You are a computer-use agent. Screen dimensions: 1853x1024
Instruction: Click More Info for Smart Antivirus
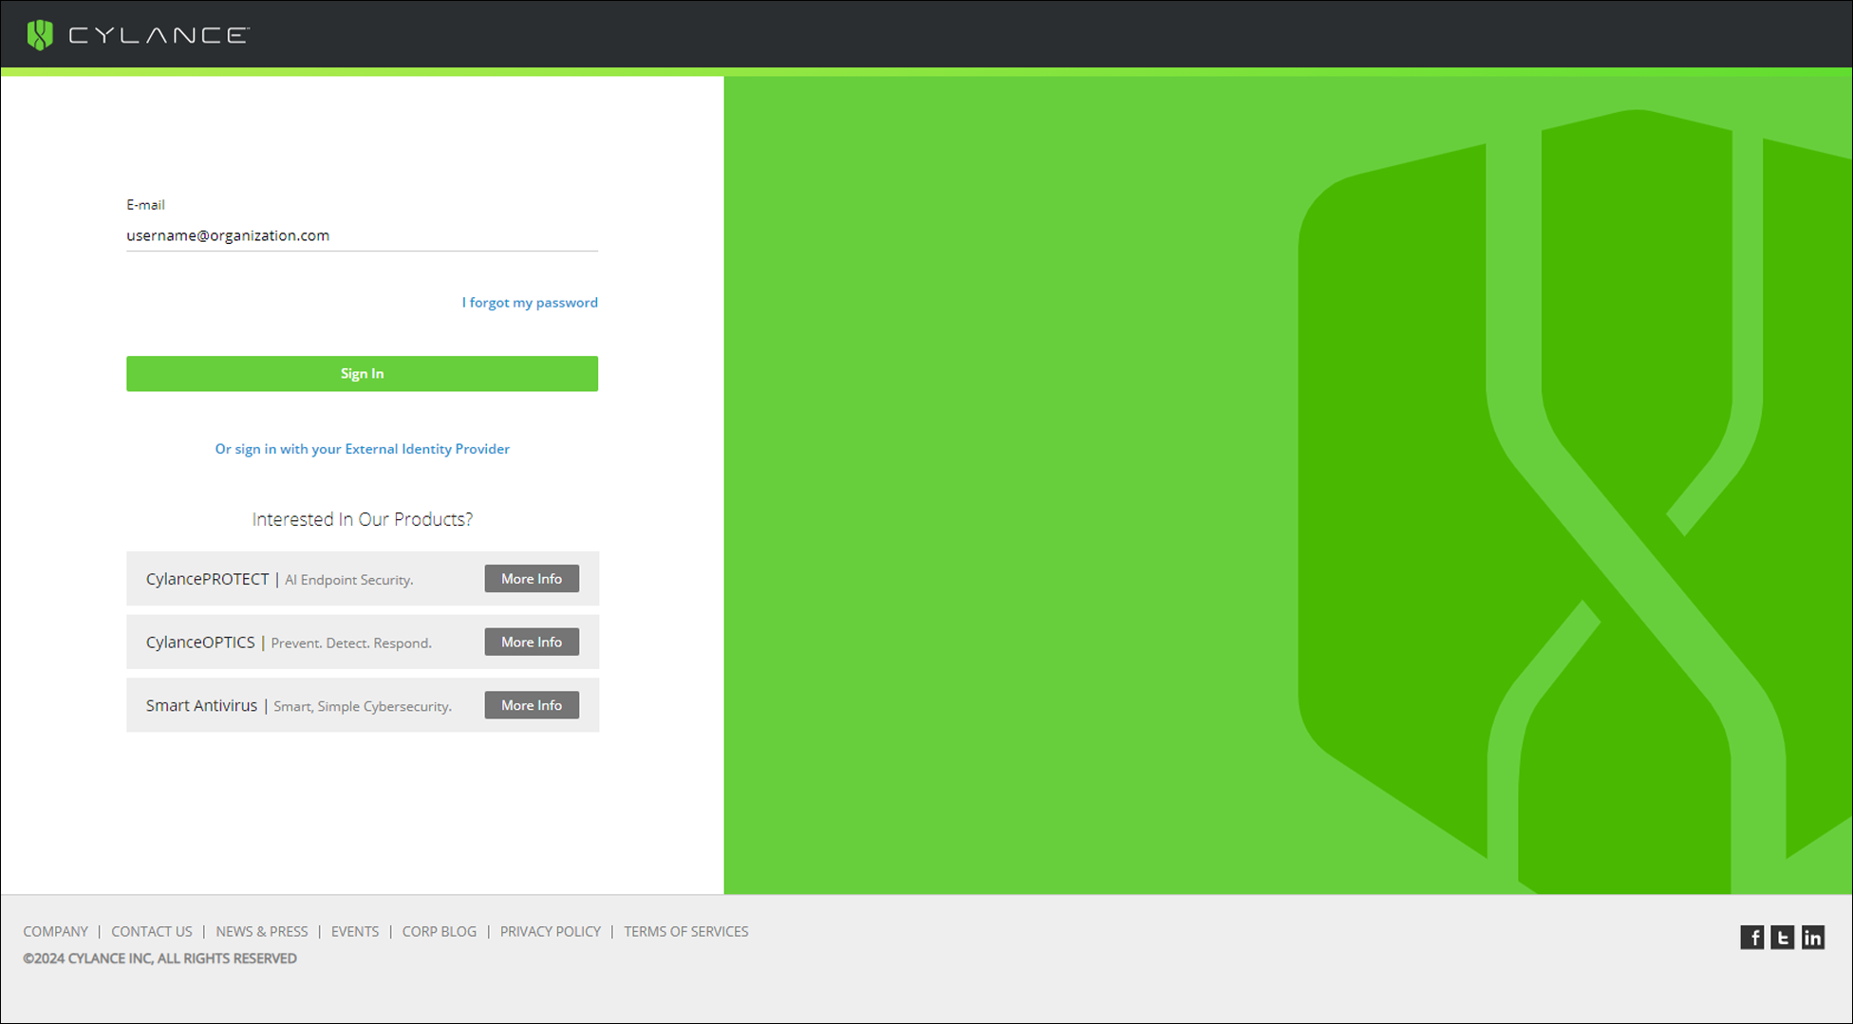(x=532, y=705)
